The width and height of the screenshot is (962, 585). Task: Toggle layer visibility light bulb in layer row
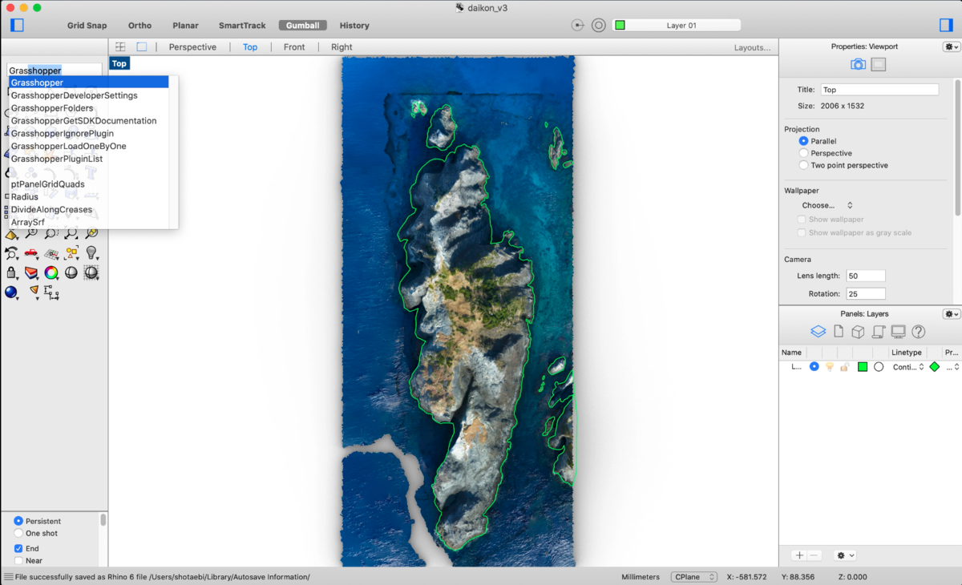tap(830, 366)
